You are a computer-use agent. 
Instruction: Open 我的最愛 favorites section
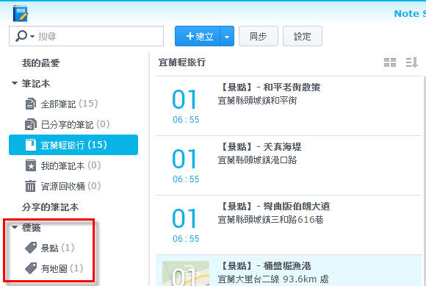click(40, 62)
